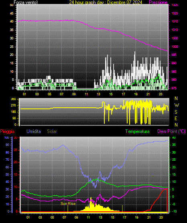This screenshot has width=187, height=223.
Task: Click the '995' pressure axis value
Action: (174, 55)
